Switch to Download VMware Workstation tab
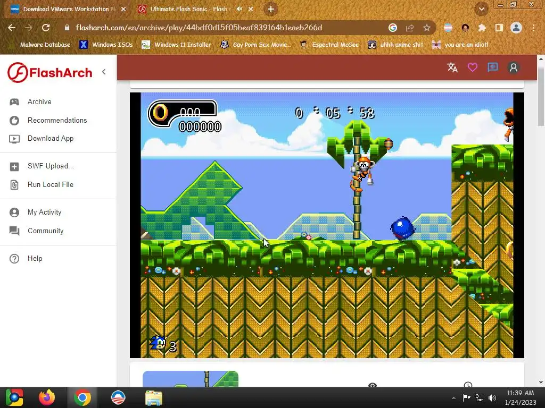The image size is (545, 408). pyautogui.click(x=64, y=10)
